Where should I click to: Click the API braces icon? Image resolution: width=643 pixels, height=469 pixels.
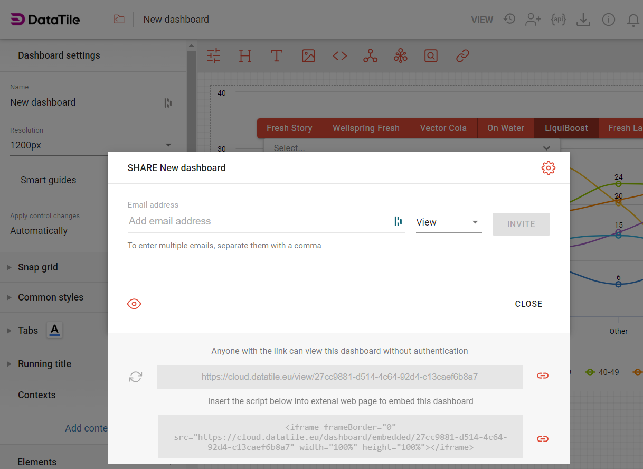tap(558, 20)
